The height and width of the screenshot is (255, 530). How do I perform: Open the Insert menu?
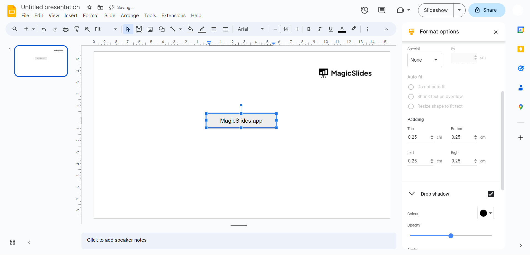click(x=71, y=15)
